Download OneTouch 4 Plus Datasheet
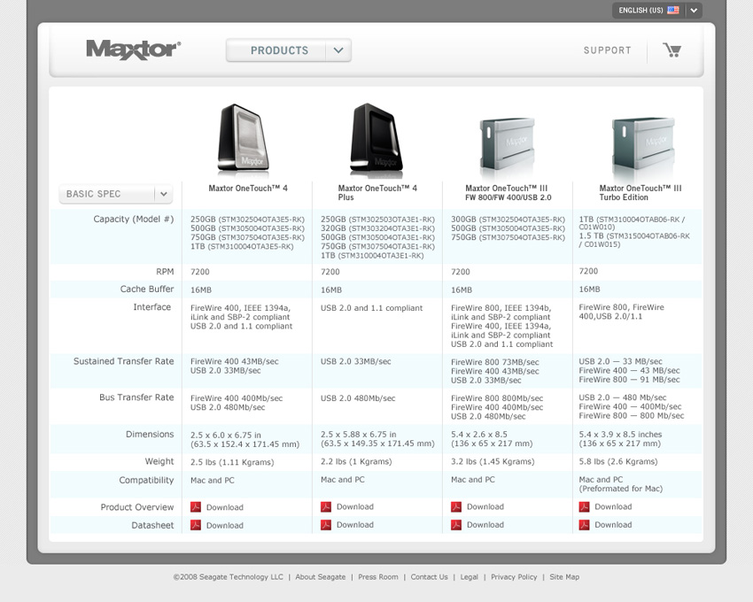The image size is (753, 602). (355, 525)
